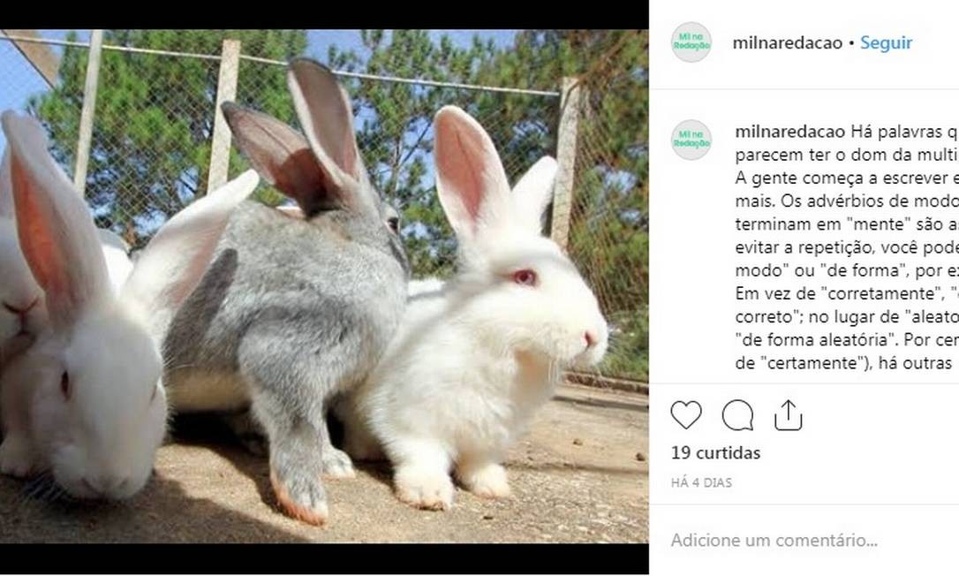Screen dimensions: 959x576
Task: Click the caption text paragraph
Action: pos(847,247)
